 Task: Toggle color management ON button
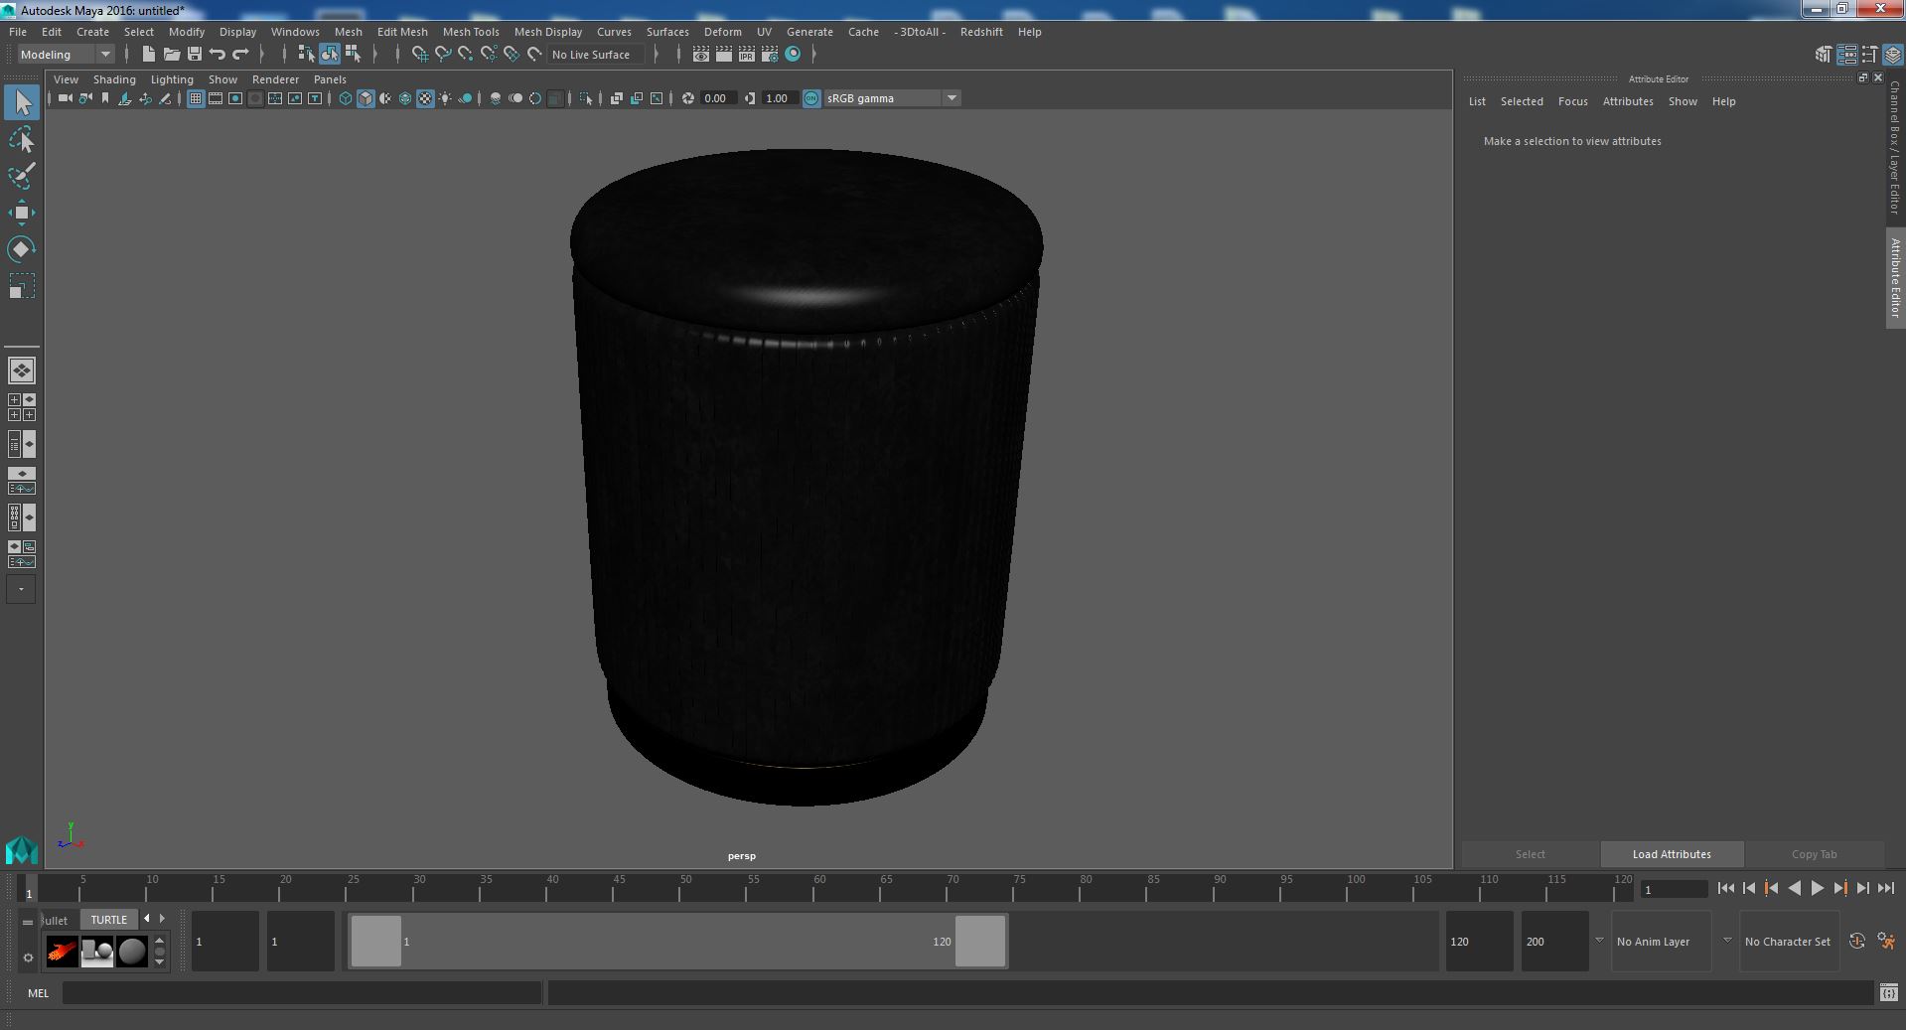(811, 98)
